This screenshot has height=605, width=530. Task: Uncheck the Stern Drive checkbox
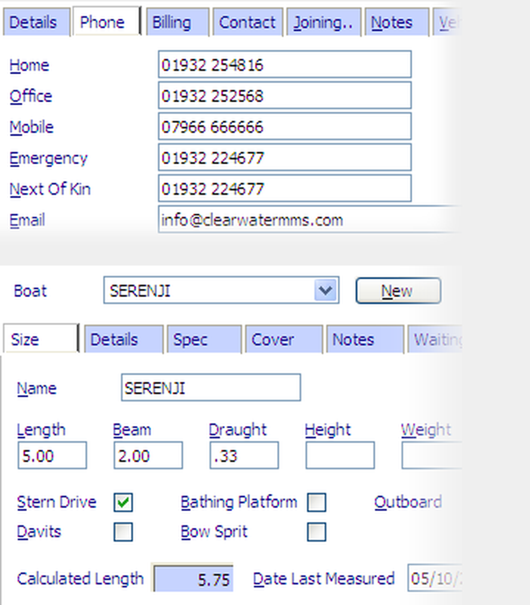click(x=123, y=502)
